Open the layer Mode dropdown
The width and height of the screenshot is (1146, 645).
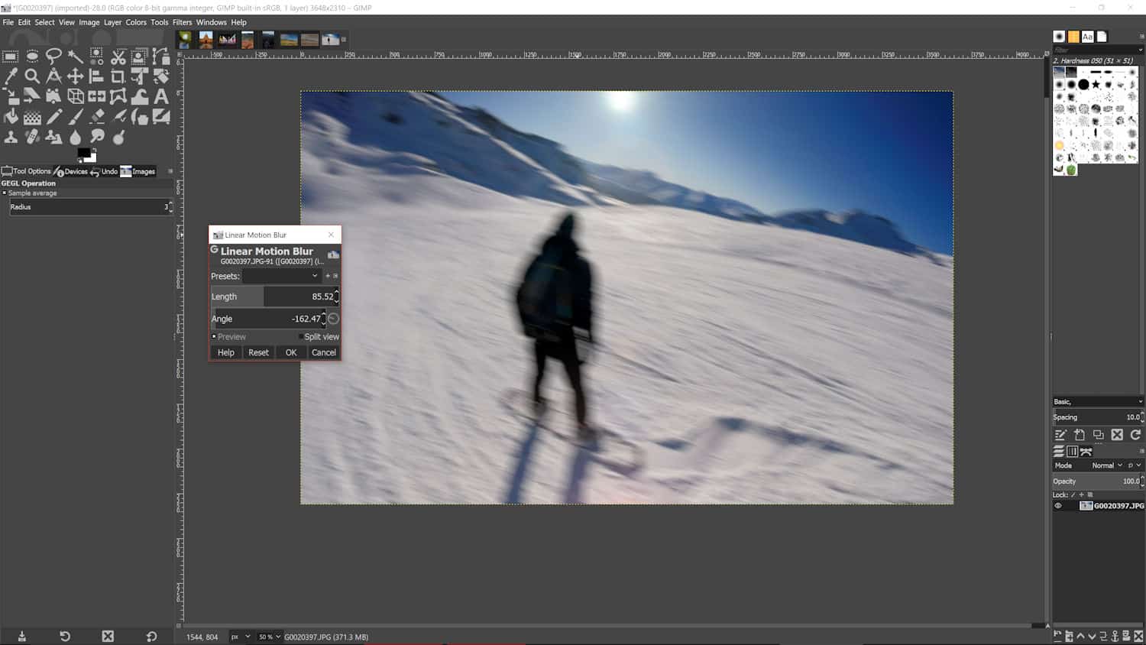[1107, 465]
